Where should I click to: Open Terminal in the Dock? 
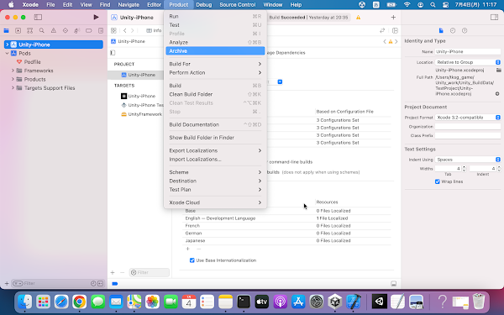(x=244, y=302)
